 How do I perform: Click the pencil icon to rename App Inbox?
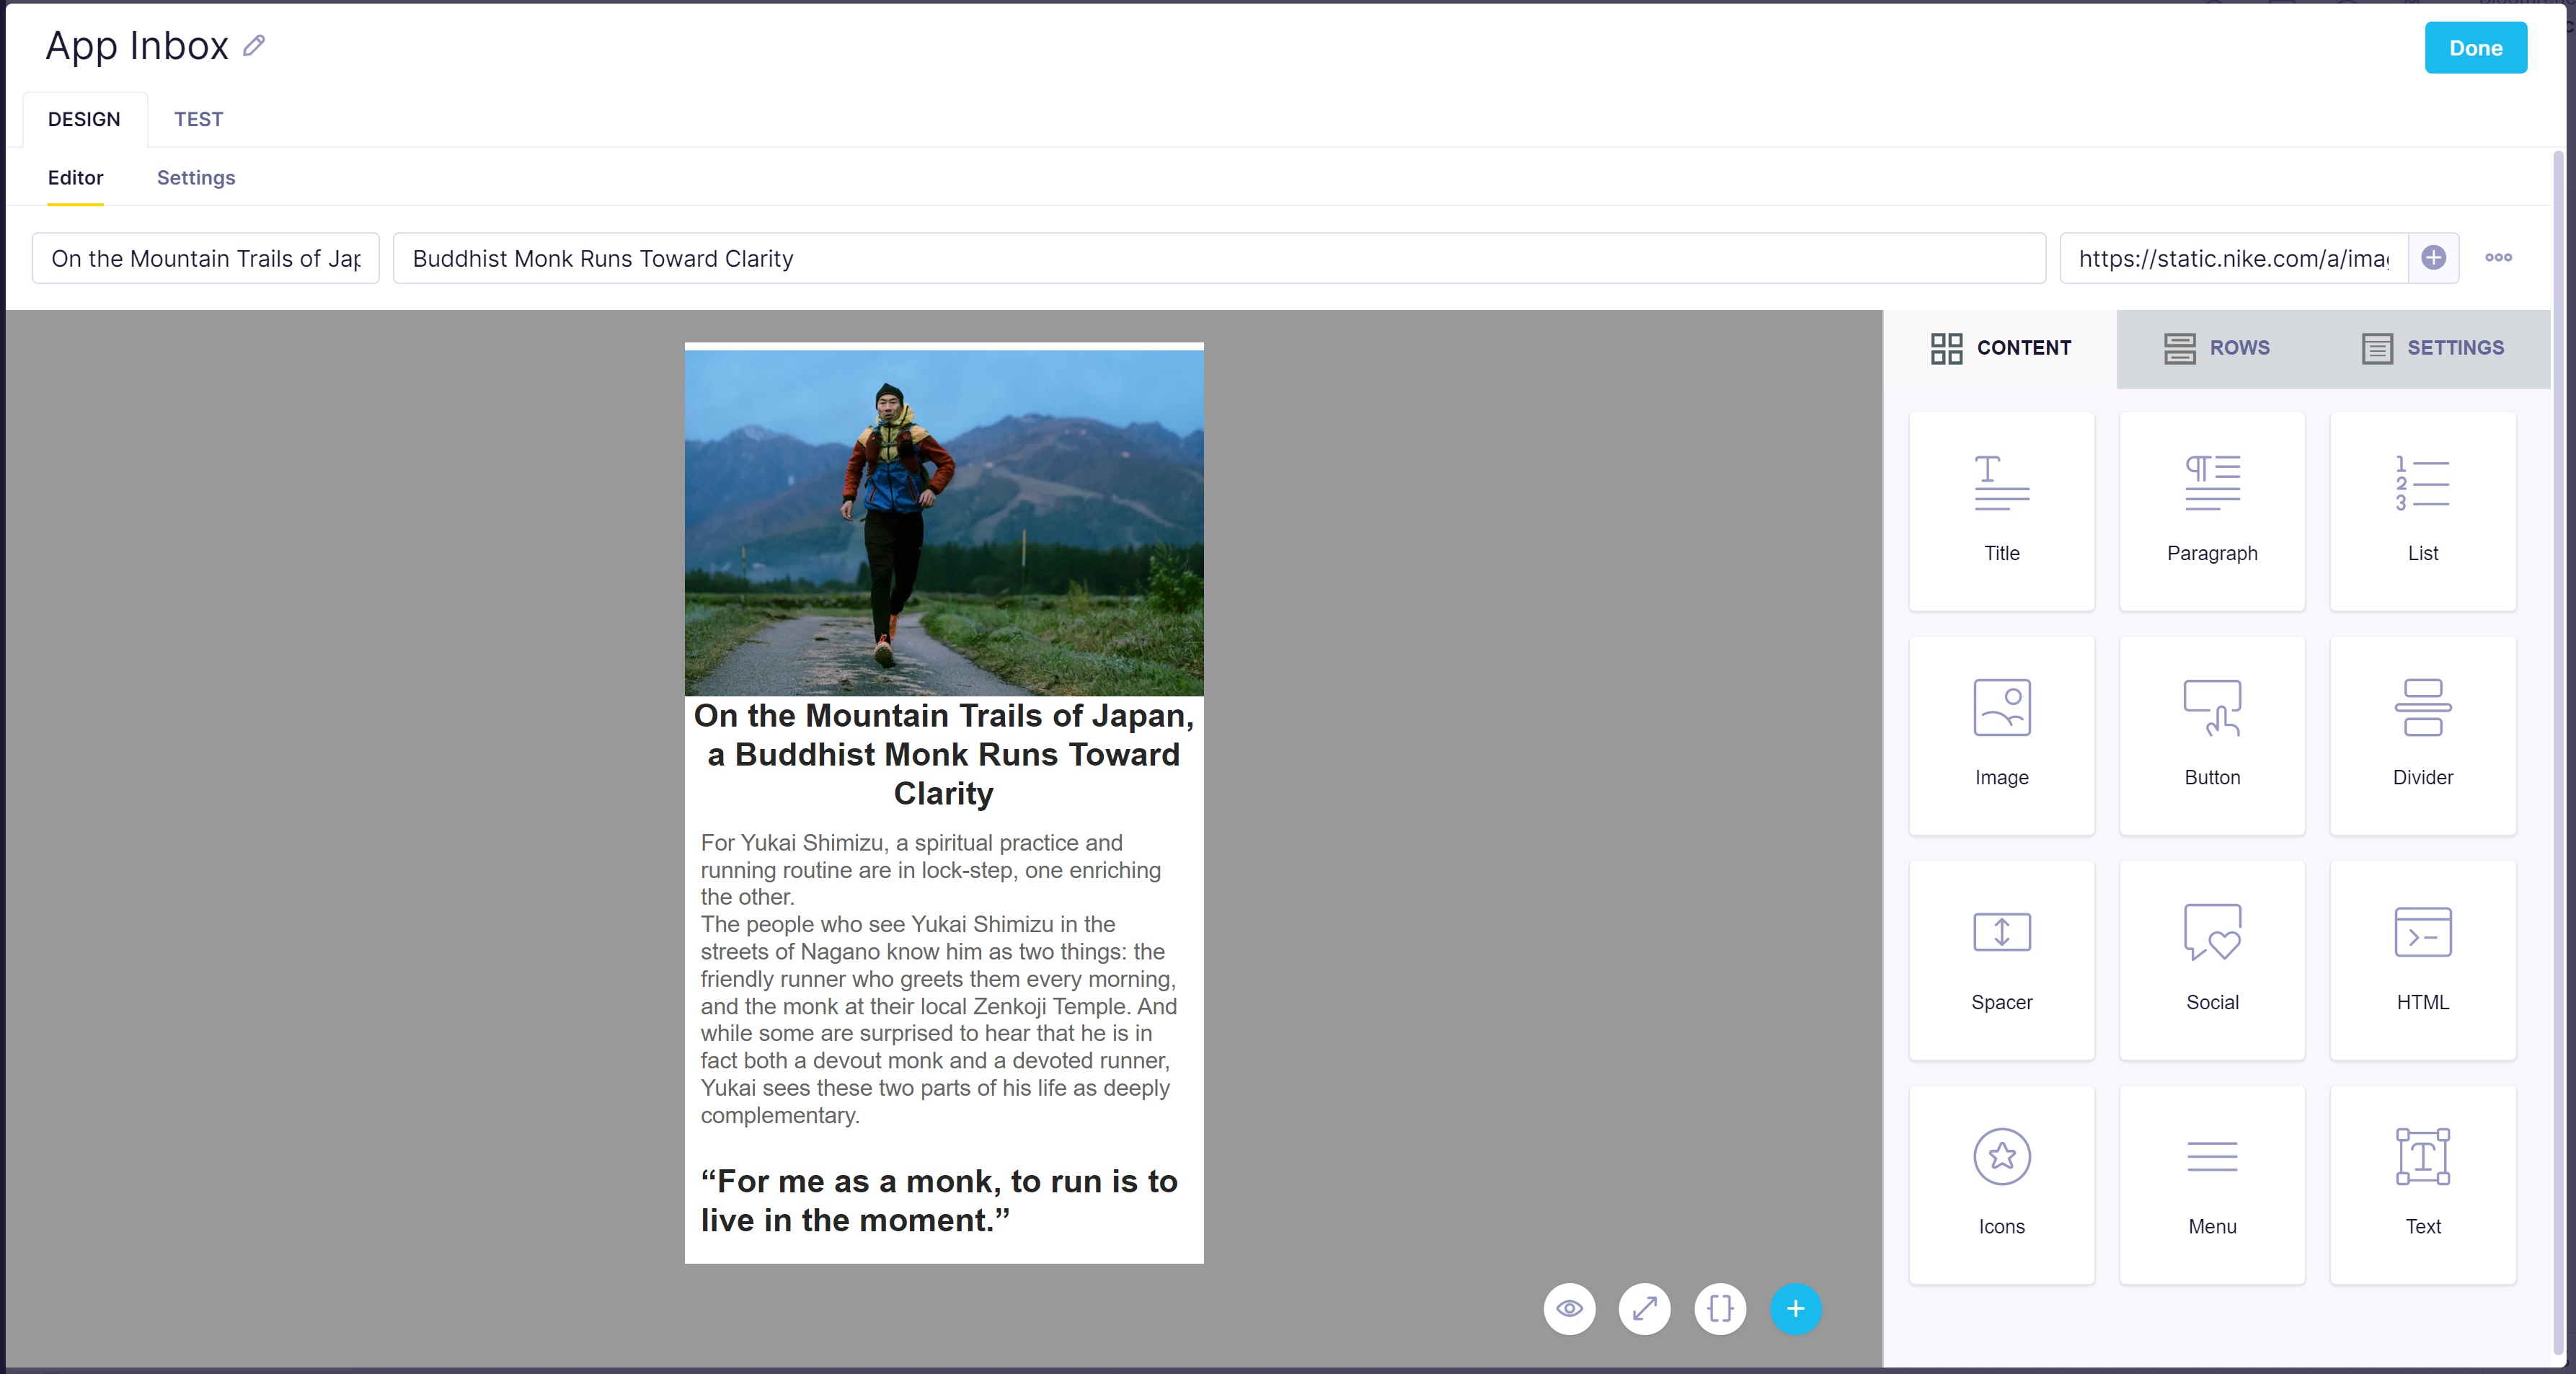click(254, 46)
